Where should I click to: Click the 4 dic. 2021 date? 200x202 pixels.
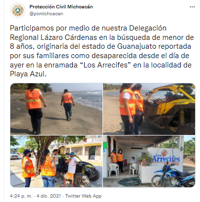(x=49, y=196)
